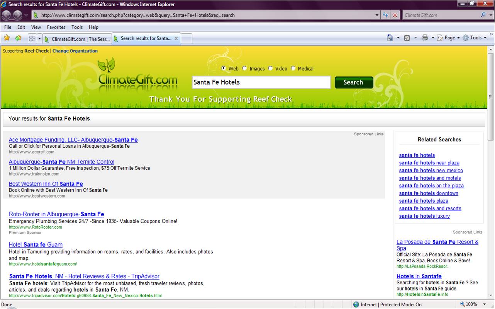Viewport: 495px width, 309px height.
Task: Open the Tools toolbar menu
Action: coord(475,38)
